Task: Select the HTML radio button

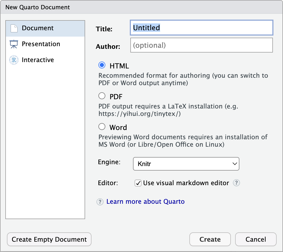Action: point(102,65)
